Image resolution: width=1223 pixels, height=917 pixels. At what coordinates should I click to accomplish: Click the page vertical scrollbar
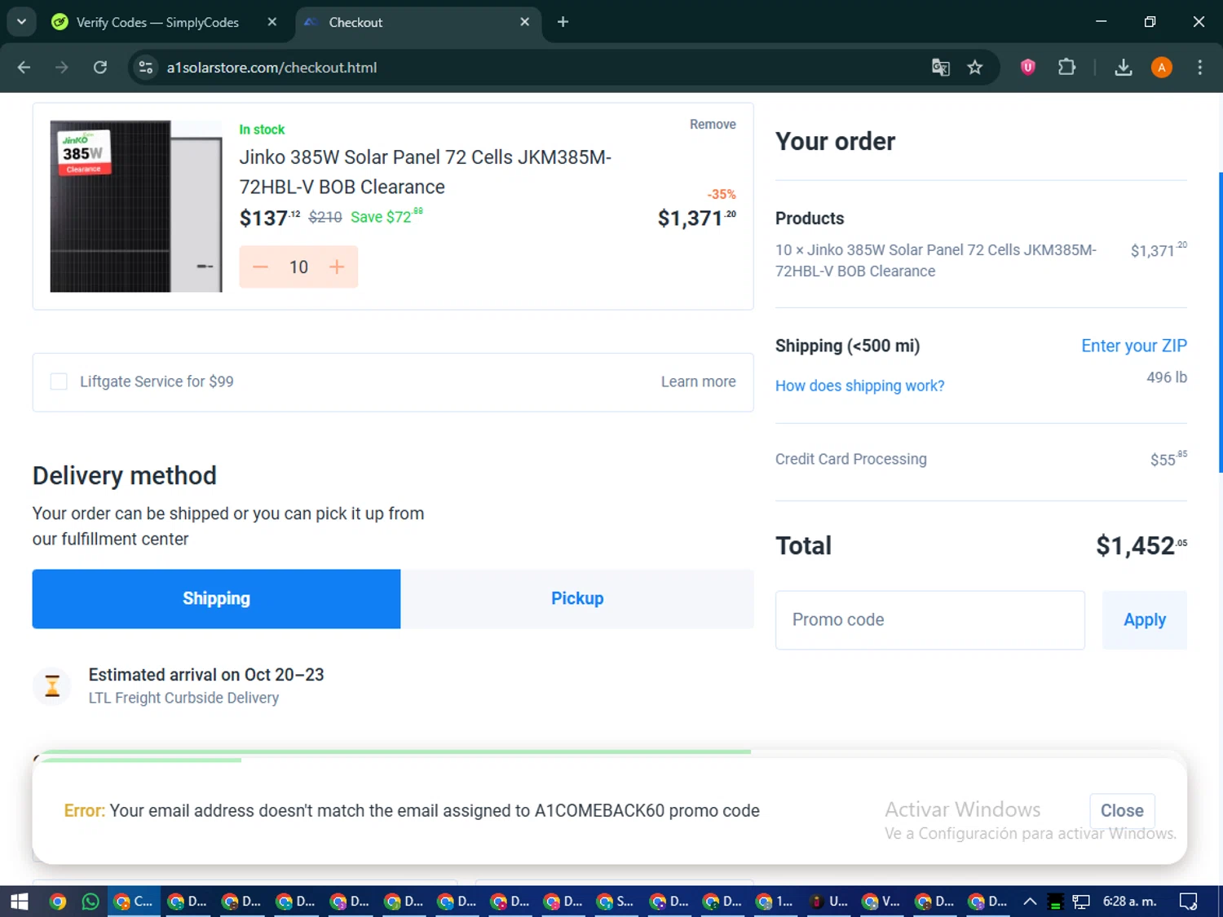(1220, 322)
